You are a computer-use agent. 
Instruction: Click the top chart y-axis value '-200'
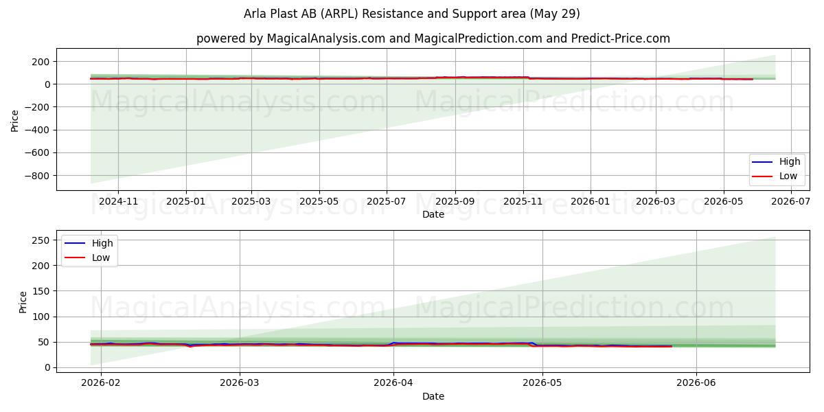[37, 107]
